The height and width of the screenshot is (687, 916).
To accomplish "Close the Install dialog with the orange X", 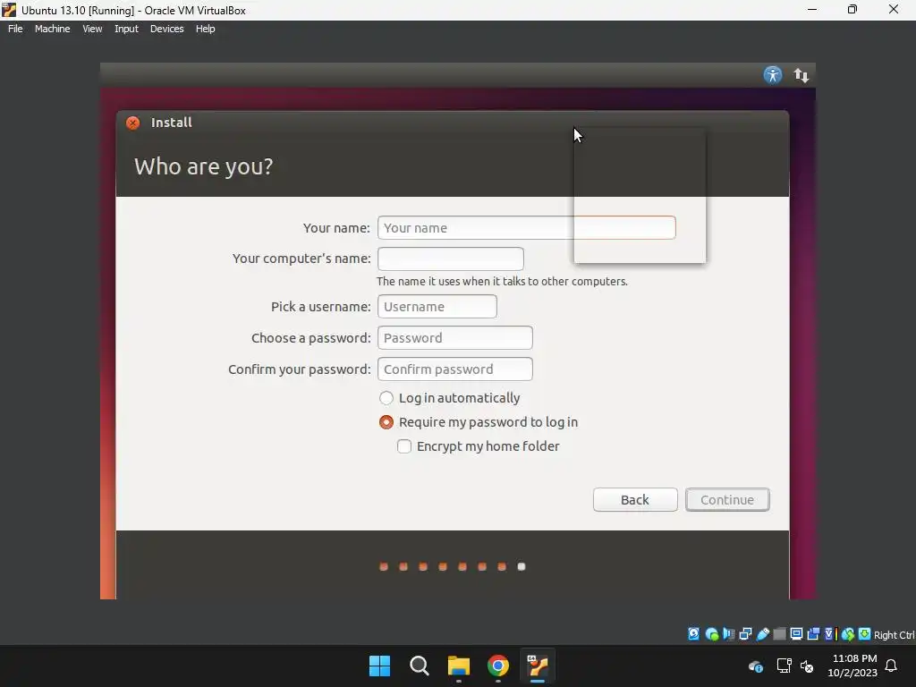I will point(132,123).
